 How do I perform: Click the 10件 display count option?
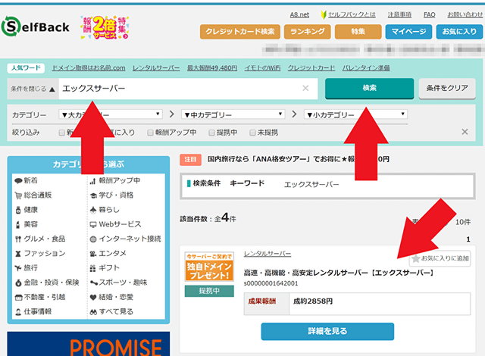click(463, 222)
